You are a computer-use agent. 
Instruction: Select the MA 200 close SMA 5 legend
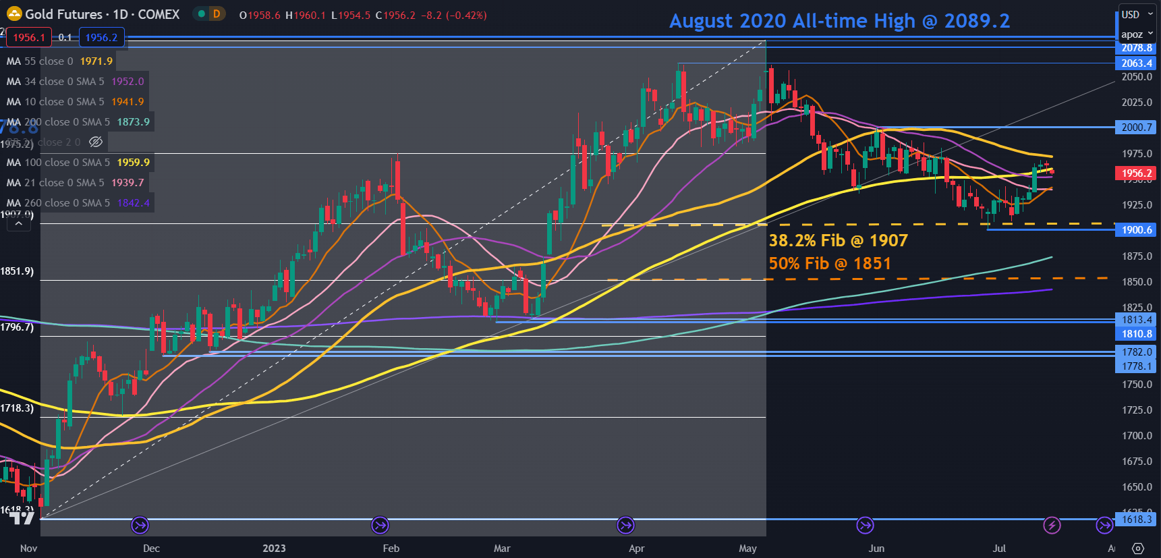pos(78,122)
